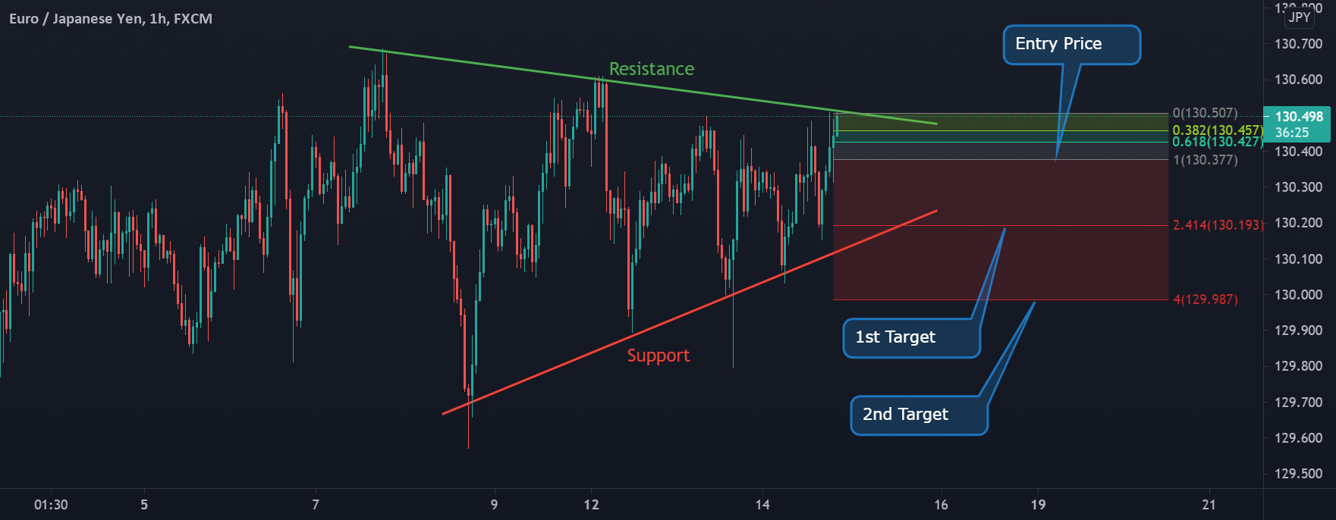Select the 2nd Target callout
Viewport: 1336px width, 520px height.
click(919, 415)
